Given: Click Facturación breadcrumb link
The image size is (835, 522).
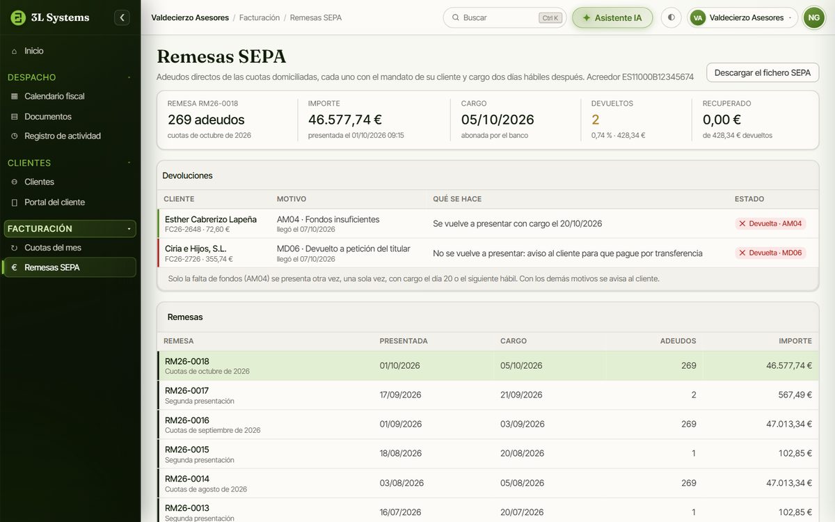Looking at the screenshot, I should (260, 17).
